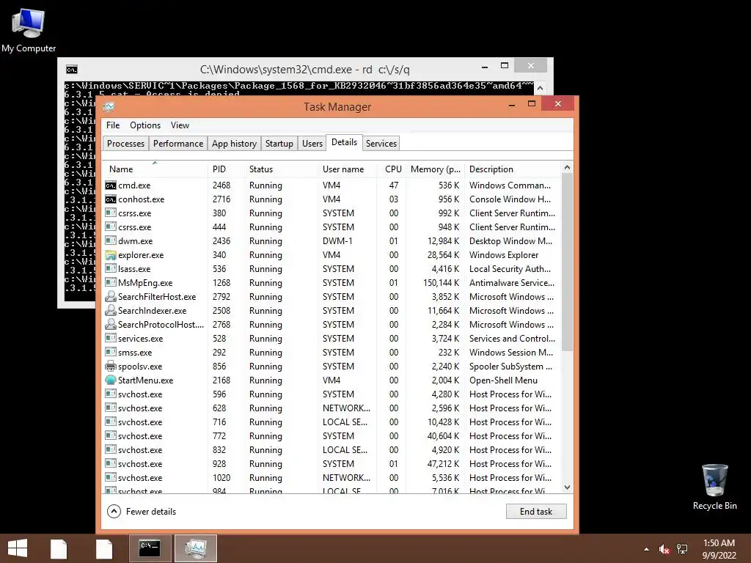This screenshot has width=751, height=563.
Task: Select the Recycle Bin desktop icon
Action: (x=714, y=487)
